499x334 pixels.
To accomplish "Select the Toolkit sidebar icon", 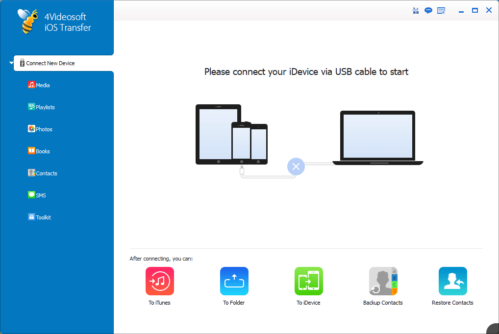I will tap(31, 217).
